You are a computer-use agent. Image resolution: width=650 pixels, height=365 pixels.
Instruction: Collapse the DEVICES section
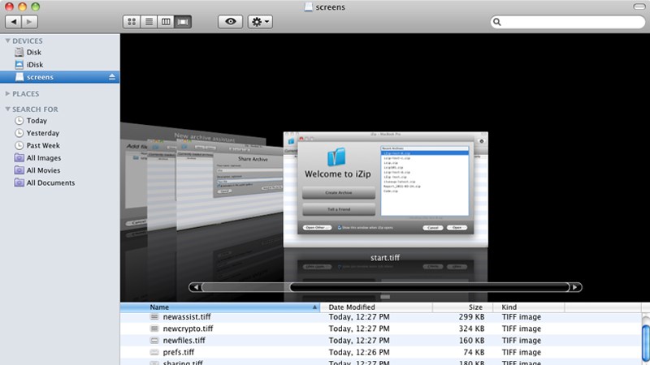tap(7, 41)
